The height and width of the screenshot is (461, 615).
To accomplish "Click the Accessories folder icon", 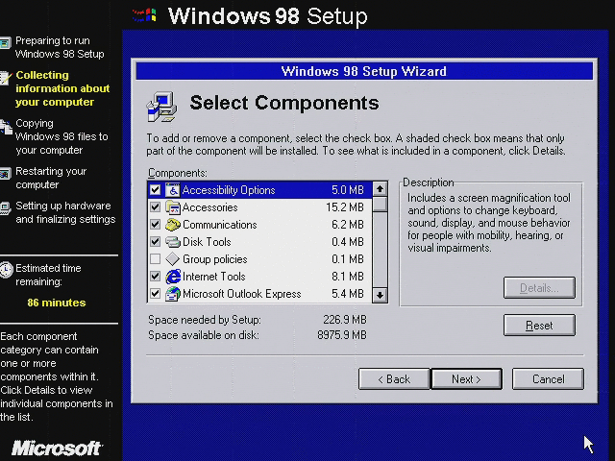I will pos(173,207).
